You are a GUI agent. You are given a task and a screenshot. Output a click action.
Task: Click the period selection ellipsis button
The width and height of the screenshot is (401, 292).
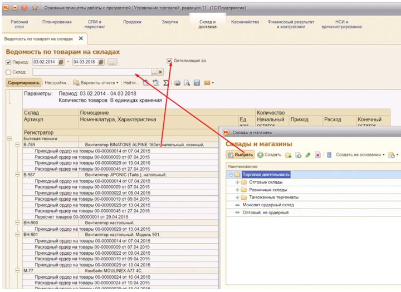pos(113,62)
